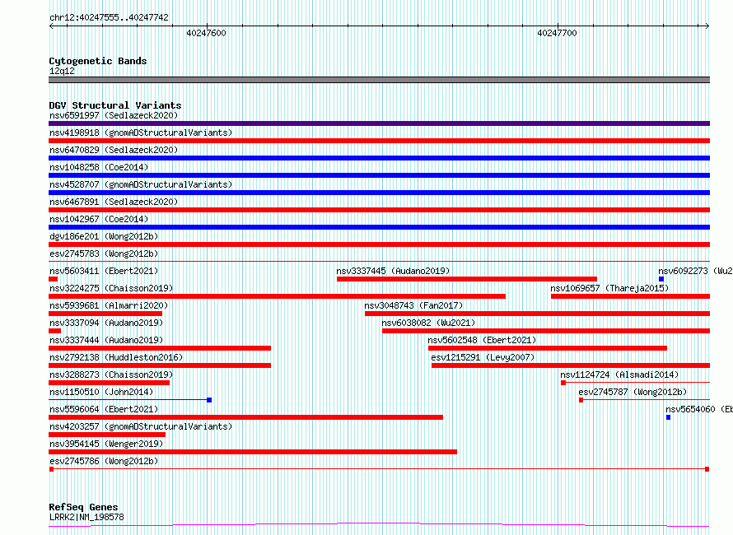The image size is (733, 535).
Task: Open the nsv4528707 (gnomADStructuralVariants) label
Action: tap(141, 184)
